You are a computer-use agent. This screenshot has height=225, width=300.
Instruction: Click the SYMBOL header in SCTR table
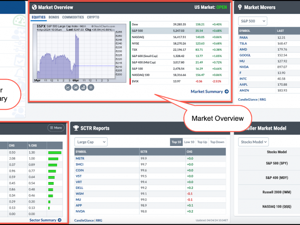[x=107, y=152]
